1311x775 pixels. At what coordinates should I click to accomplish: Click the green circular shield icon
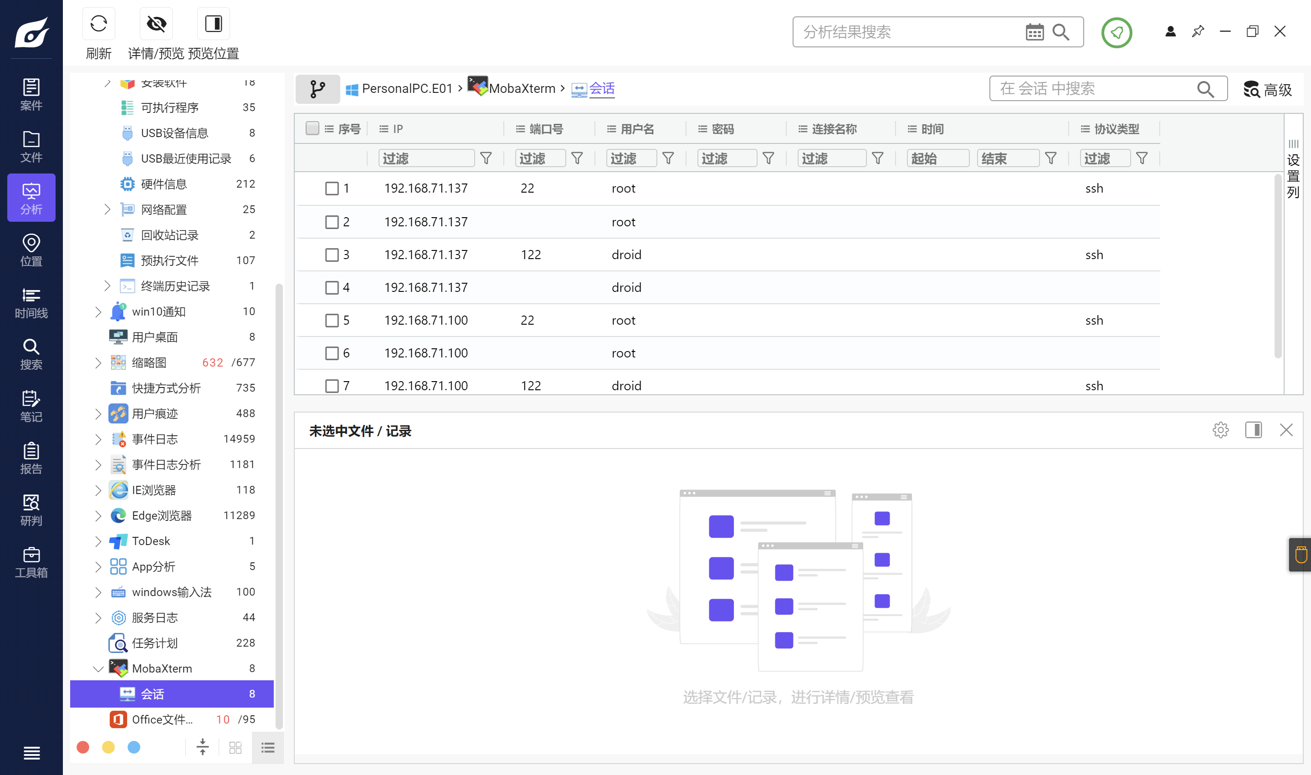pos(1116,32)
